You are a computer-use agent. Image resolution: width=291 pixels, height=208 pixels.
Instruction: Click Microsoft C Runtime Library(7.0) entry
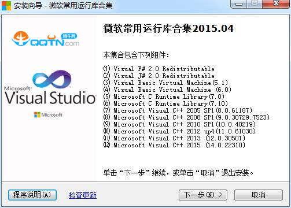pos(164,96)
